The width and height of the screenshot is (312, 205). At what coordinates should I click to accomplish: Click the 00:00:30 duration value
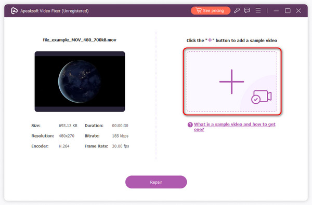[120, 126]
